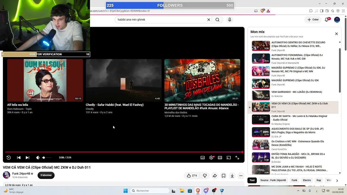Image resolution: width=347 pixels, height=195 pixels.
Task: Subscribe with the S'abonner button
Action: [46, 175]
